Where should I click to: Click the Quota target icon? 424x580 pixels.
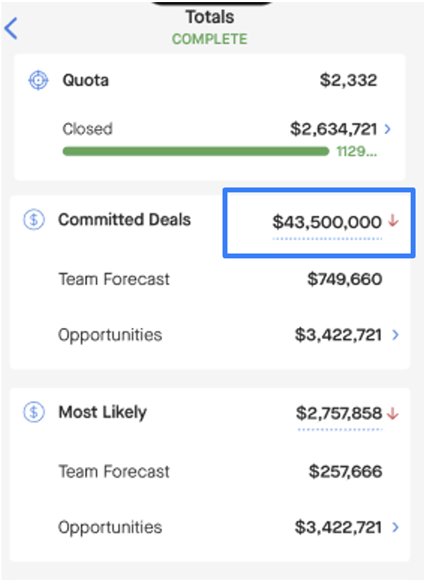(38, 80)
